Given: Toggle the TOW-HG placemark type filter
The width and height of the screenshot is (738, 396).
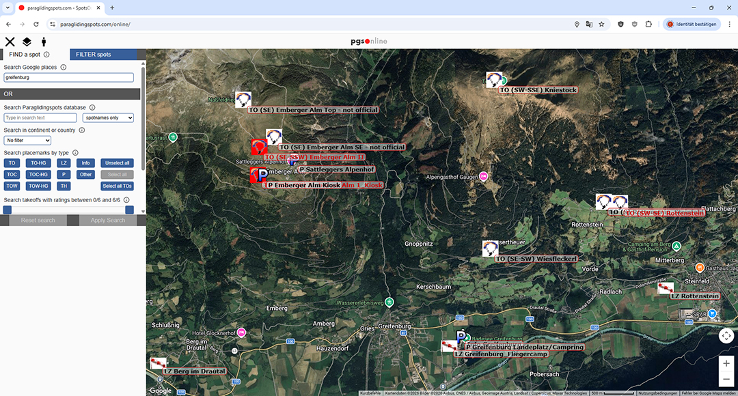Looking at the screenshot, I should point(38,186).
